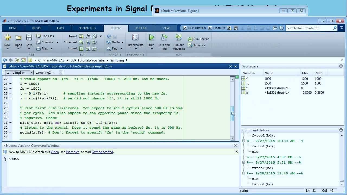Open the Workspace panel actions menu
347x195 pixels.
(341, 66)
